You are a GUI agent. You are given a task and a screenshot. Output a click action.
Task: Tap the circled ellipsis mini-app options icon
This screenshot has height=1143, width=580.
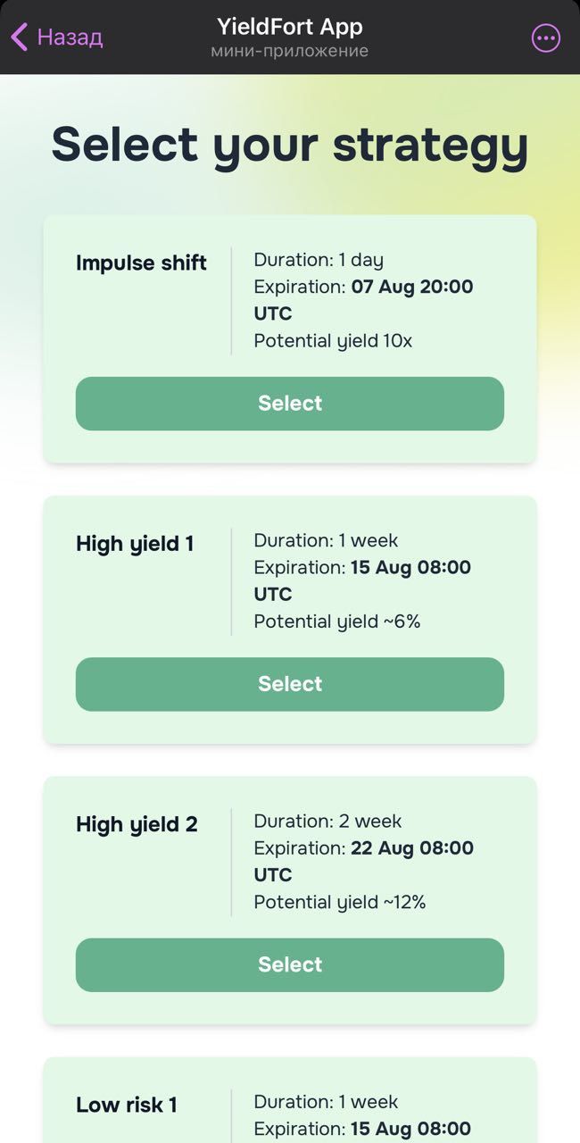tap(545, 38)
